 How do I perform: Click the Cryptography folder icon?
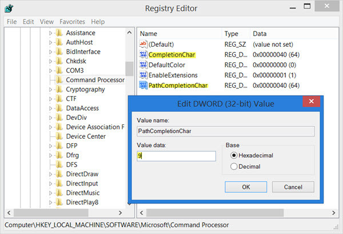(59, 89)
